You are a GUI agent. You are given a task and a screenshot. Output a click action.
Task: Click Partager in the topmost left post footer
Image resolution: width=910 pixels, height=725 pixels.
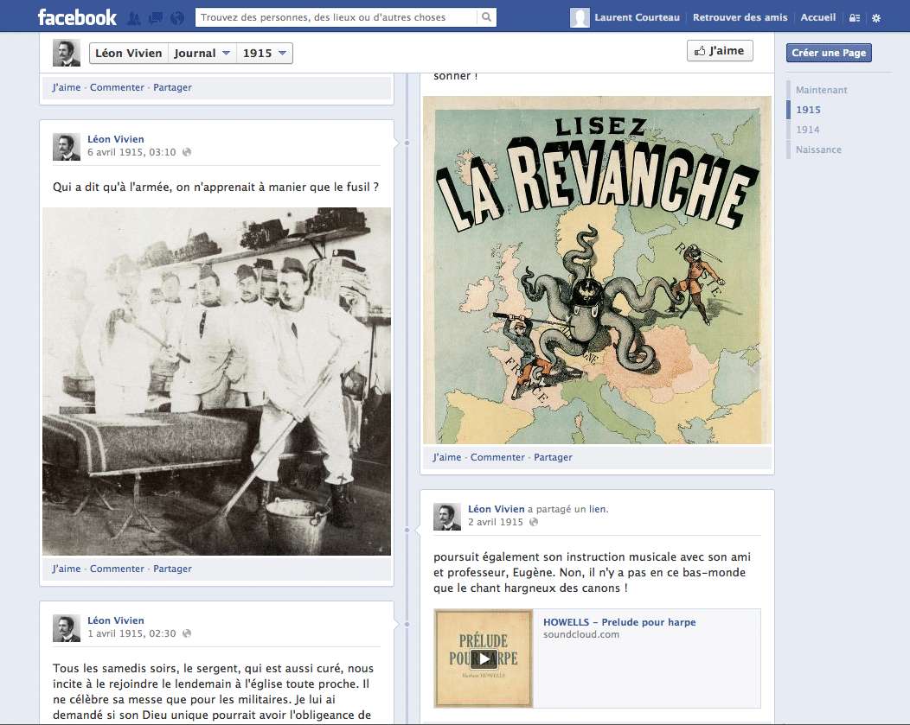click(x=172, y=87)
